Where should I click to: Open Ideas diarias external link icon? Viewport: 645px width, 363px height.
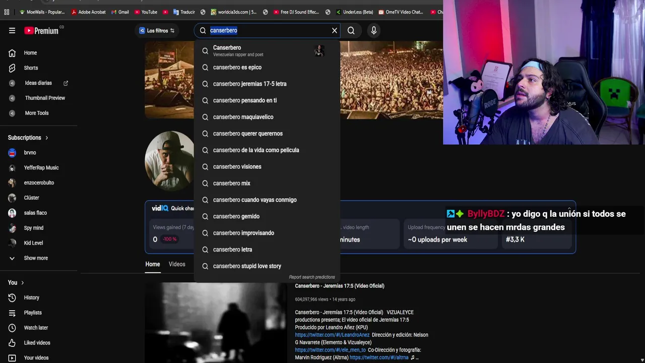66,83
